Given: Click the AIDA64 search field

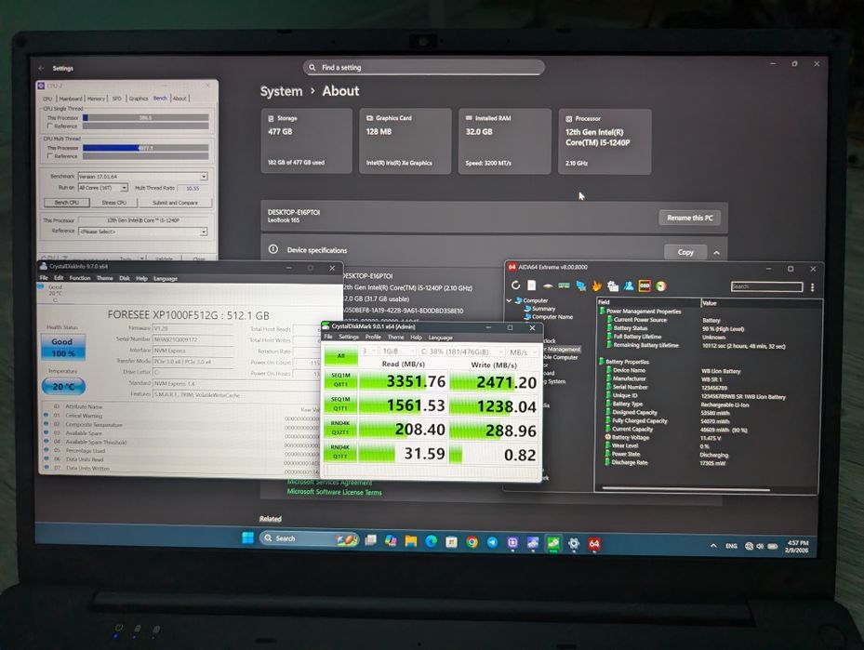Looking at the screenshot, I should 766,286.
